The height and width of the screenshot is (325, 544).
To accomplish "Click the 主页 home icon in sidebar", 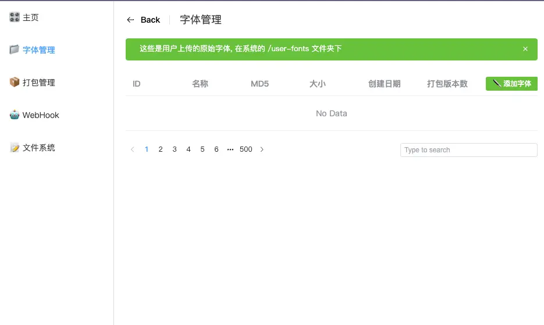I will click(15, 17).
